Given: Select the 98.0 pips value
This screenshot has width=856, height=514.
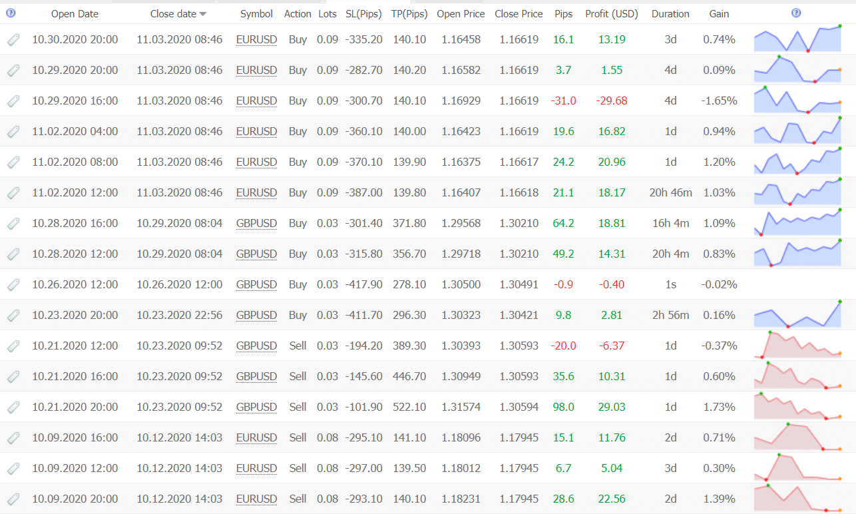Looking at the screenshot, I should (x=563, y=407).
